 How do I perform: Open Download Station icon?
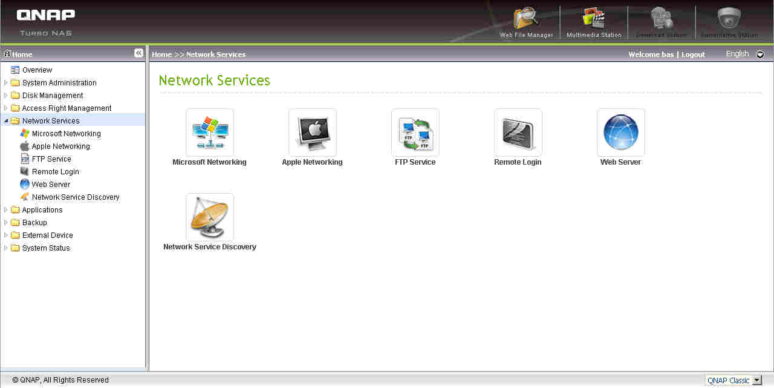click(x=662, y=18)
